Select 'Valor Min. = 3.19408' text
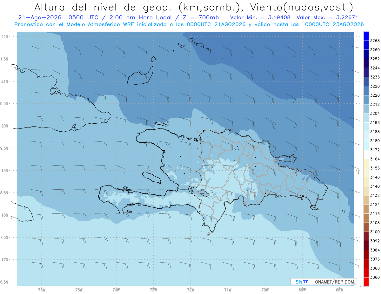The height and width of the screenshot is (294, 381). [260, 17]
